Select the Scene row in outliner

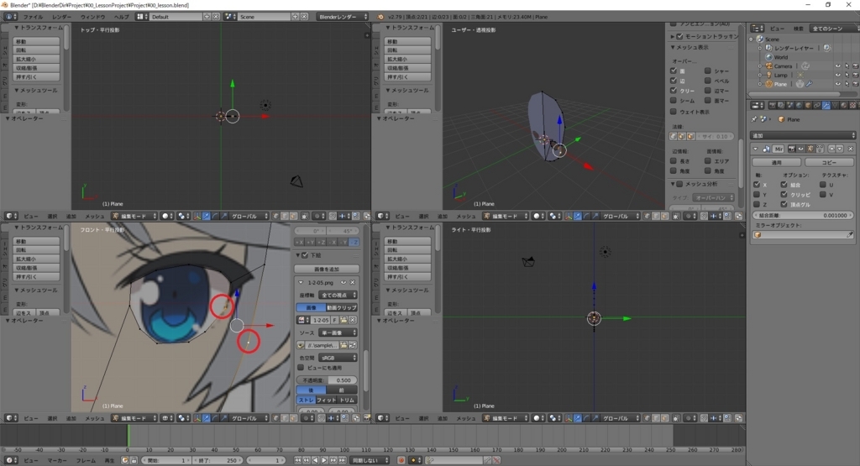coord(773,39)
